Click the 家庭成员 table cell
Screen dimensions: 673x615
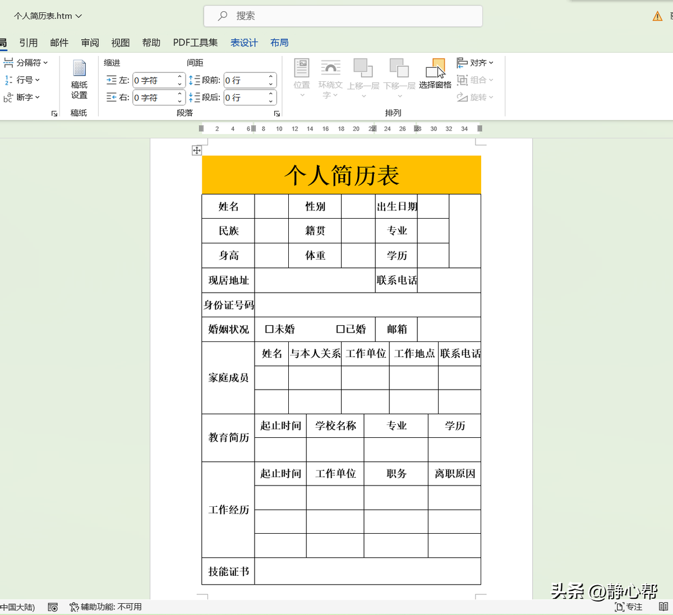[x=228, y=378]
